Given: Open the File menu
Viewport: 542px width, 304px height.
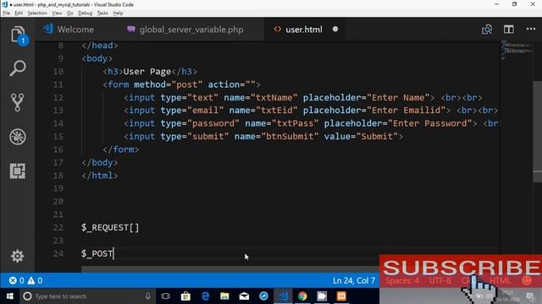Looking at the screenshot, I should pos(6,14).
